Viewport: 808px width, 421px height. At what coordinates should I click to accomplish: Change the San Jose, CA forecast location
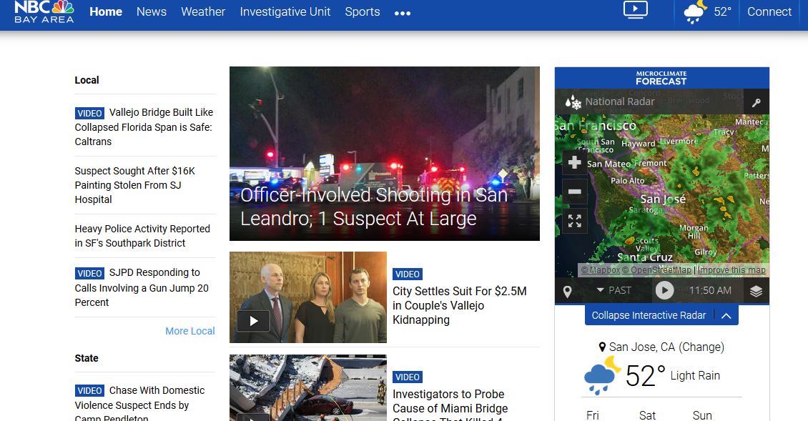702,347
